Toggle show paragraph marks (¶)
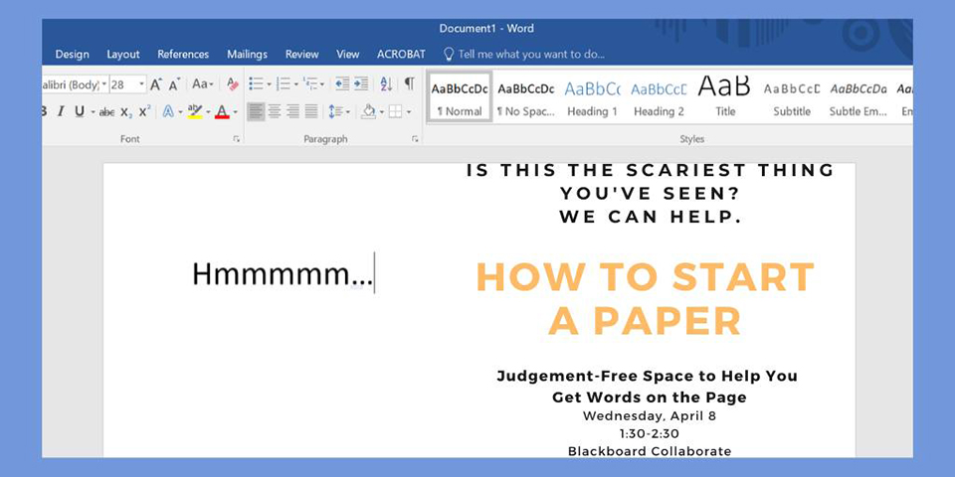Viewport: 955px width, 477px height. (x=410, y=83)
